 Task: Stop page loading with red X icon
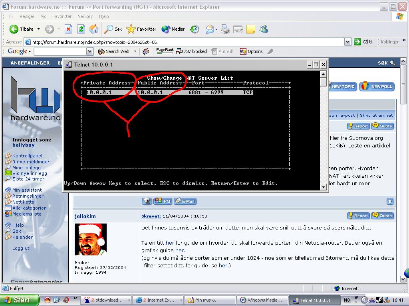[68, 29]
